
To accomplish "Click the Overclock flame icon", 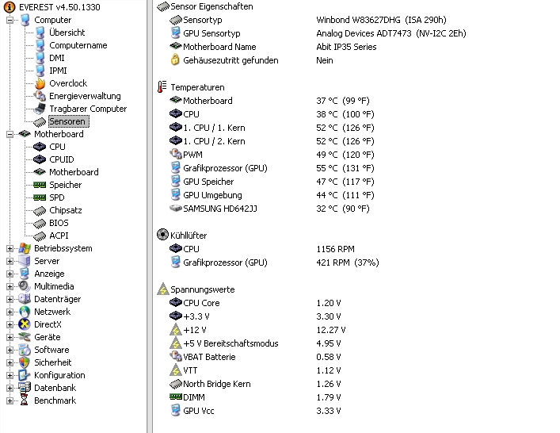I will pyautogui.click(x=40, y=83).
